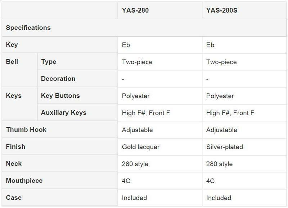
Task: Click YAS-280 Adjustable thumb hook cell
Action: (x=138, y=130)
